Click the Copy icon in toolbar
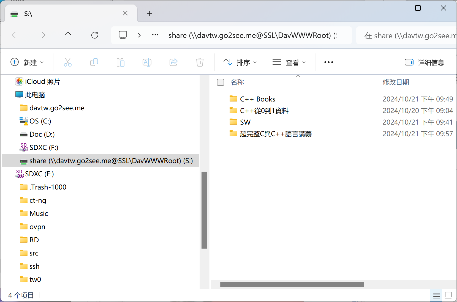The width and height of the screenshot is (457, 302). click(x=94, y=62)
